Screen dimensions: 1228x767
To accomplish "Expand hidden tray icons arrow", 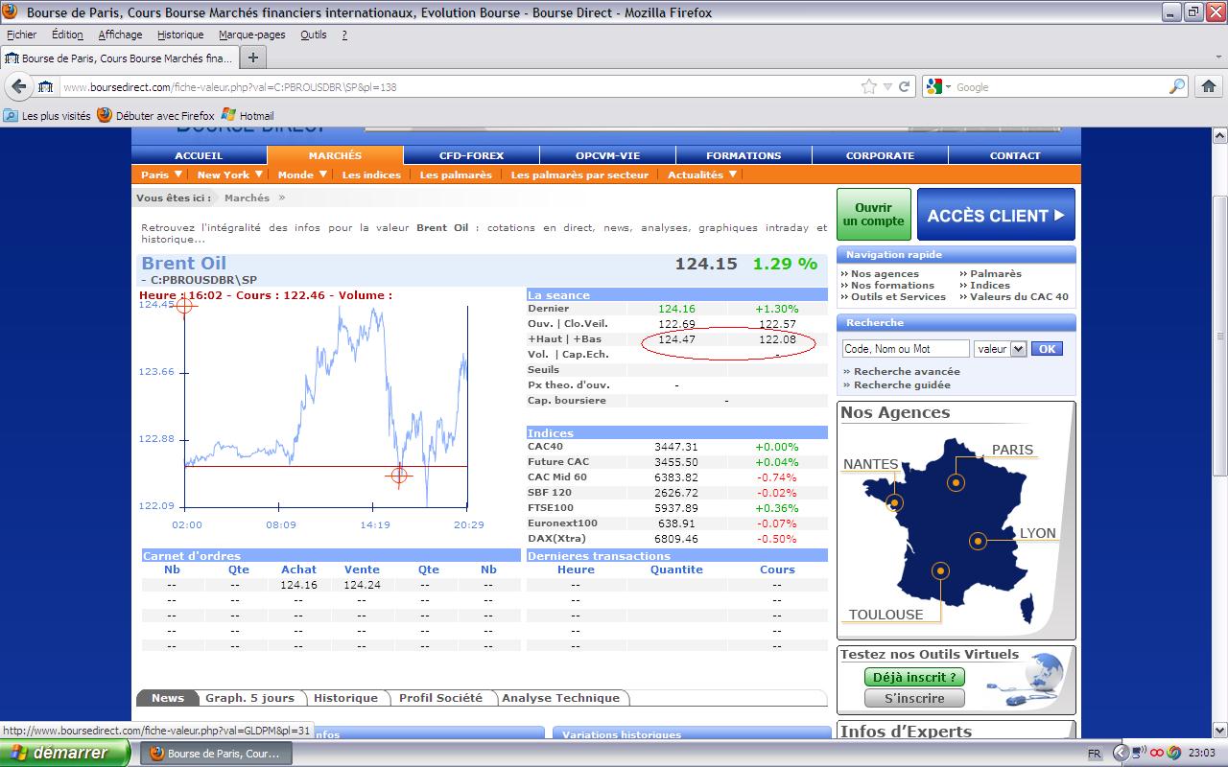I will point(1120,753).
